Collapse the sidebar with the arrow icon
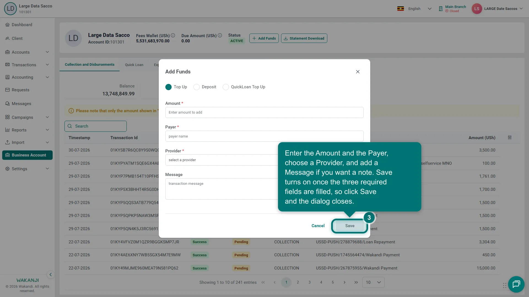Viewport: 529px width, 297px height. pos(50,274)
